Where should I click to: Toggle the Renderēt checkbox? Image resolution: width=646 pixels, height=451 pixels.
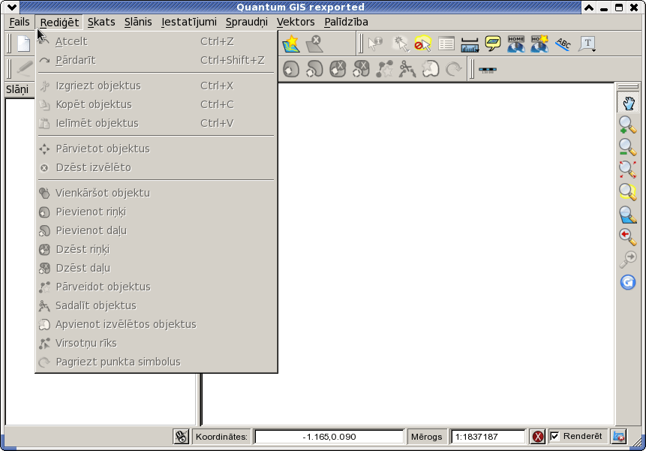[555, 436]
